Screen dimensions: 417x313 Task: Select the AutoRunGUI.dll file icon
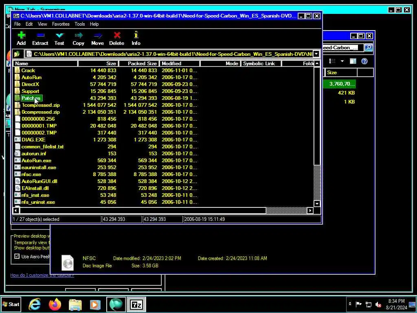(18, 181)
